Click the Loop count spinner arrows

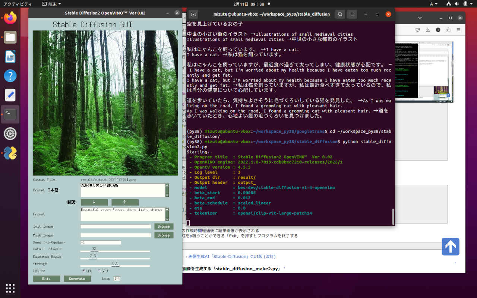pos(119,279)
